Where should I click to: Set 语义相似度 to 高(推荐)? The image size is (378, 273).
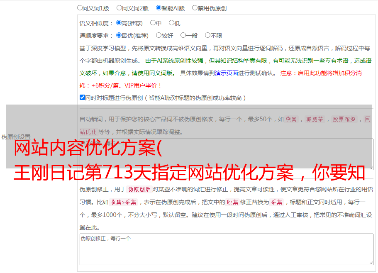point(119,23)
